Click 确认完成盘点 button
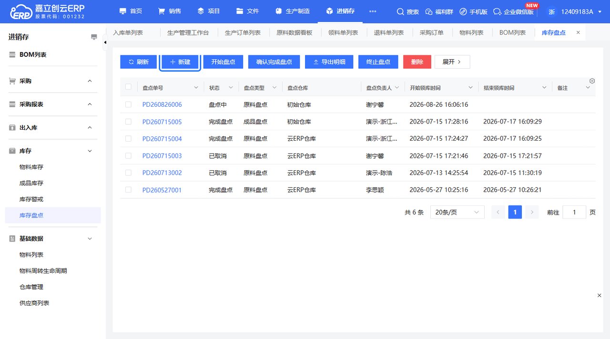This screenshot has height=339, width=610. coord(274,62)
